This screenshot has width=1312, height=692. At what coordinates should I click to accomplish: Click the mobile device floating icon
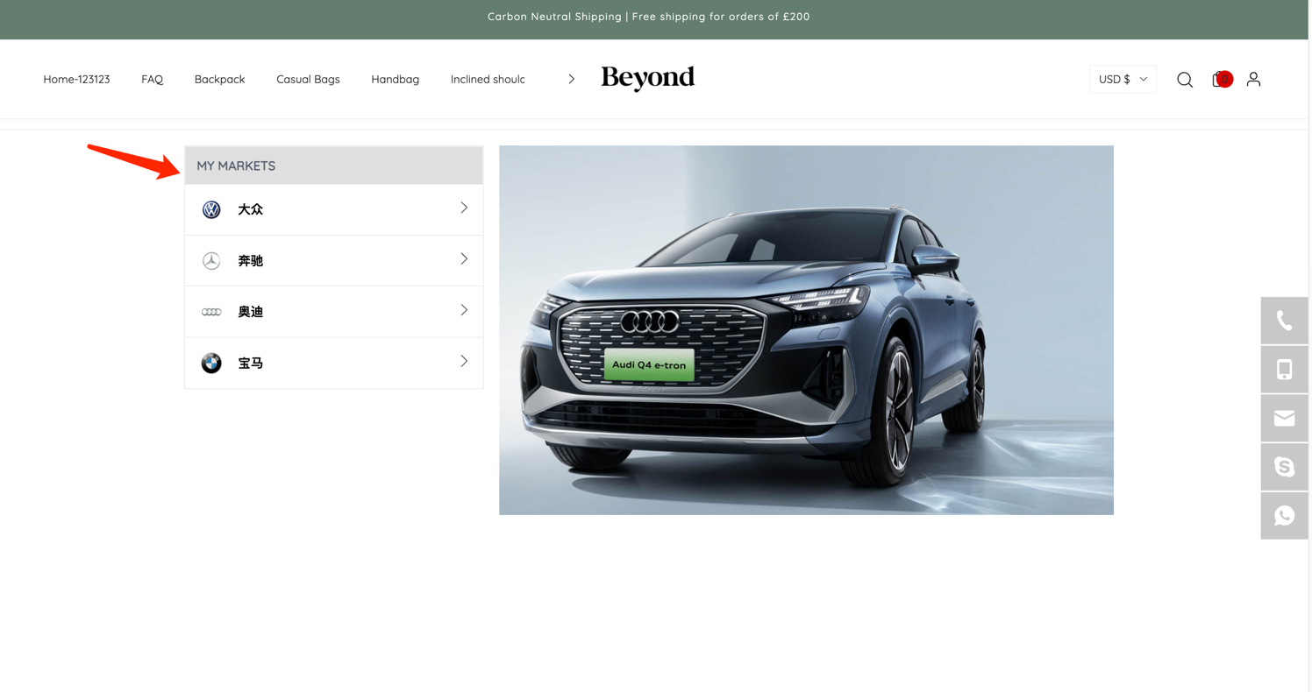coord(1284,370)
